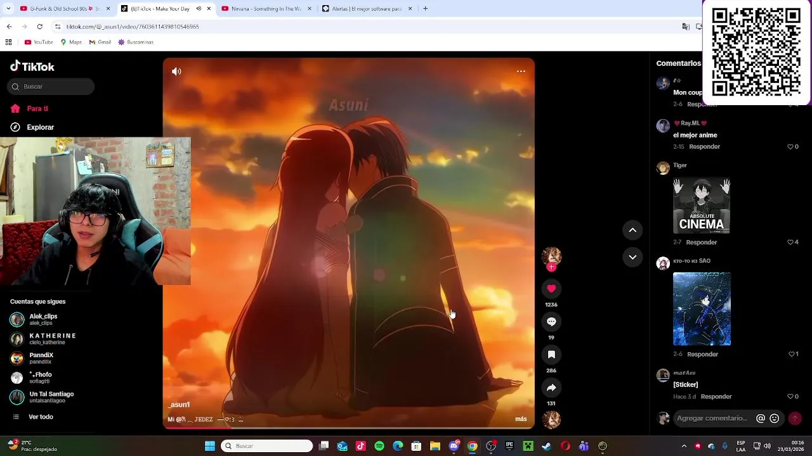
Task: Open Spotify from the taskbar
Action: [x=379, y=446]
